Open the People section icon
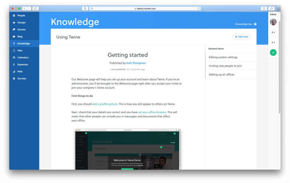 (x=14, y=16)
